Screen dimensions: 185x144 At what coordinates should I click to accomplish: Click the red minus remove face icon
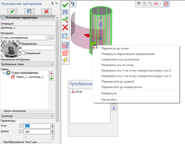click(x=51, y=73)
